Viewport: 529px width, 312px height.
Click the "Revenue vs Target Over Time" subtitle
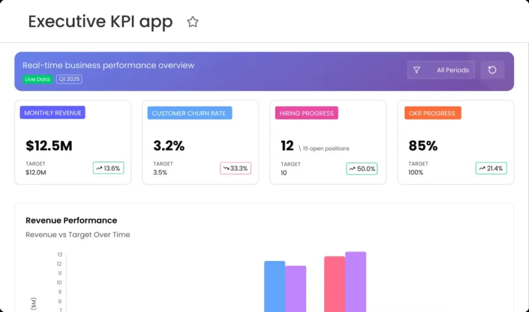click(x=77, y=235)
